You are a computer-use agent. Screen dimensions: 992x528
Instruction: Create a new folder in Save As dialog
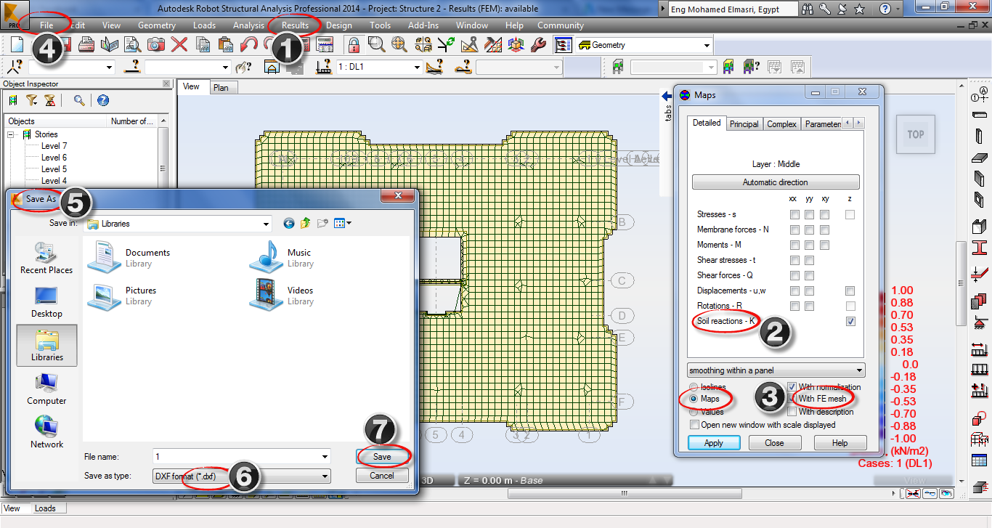click(x=322, y=224)
